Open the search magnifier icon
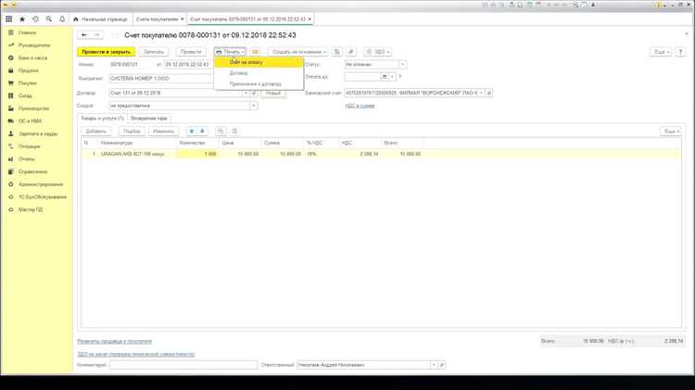This screenshot has height=390, width=695. click(49, 19)
